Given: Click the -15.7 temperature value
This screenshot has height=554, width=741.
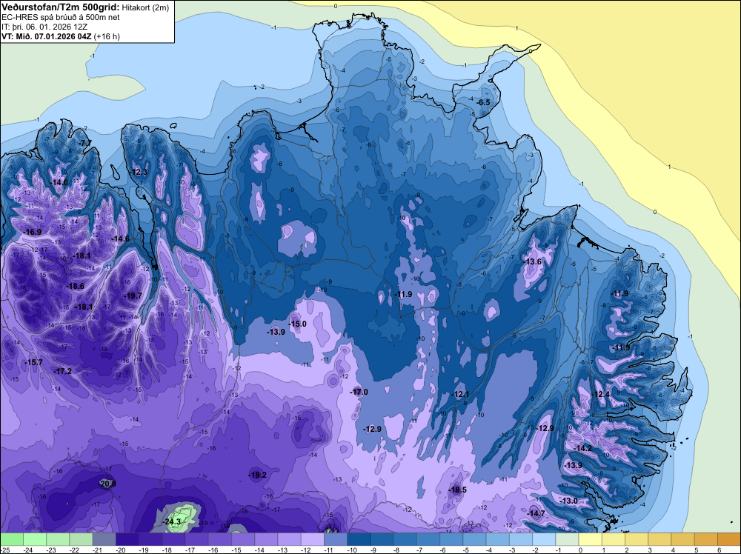Looking at the screenshot, I should point(33,362).
